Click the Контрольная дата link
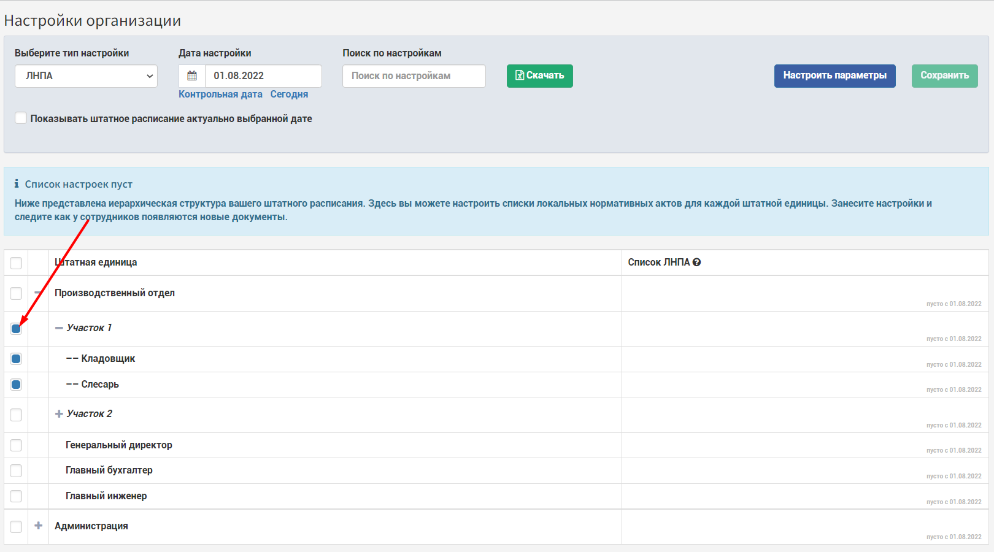The image size is (994, 552). point(220,94)
